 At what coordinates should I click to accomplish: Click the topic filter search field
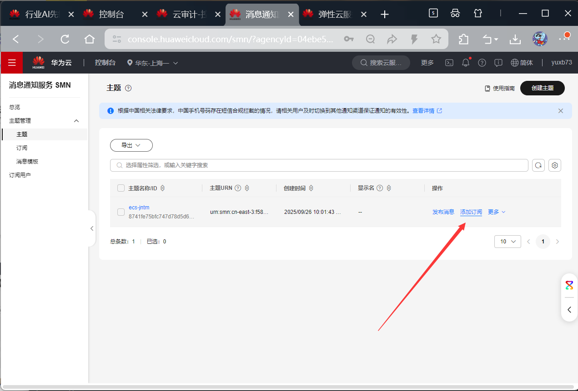tap(319, 165)
